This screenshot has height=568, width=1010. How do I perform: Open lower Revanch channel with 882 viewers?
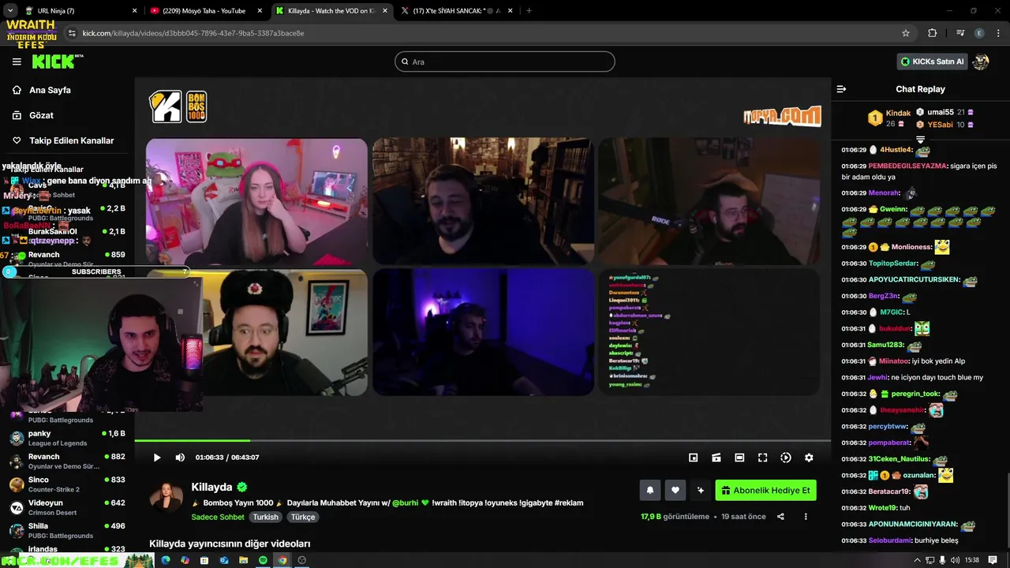pos(67,461)
